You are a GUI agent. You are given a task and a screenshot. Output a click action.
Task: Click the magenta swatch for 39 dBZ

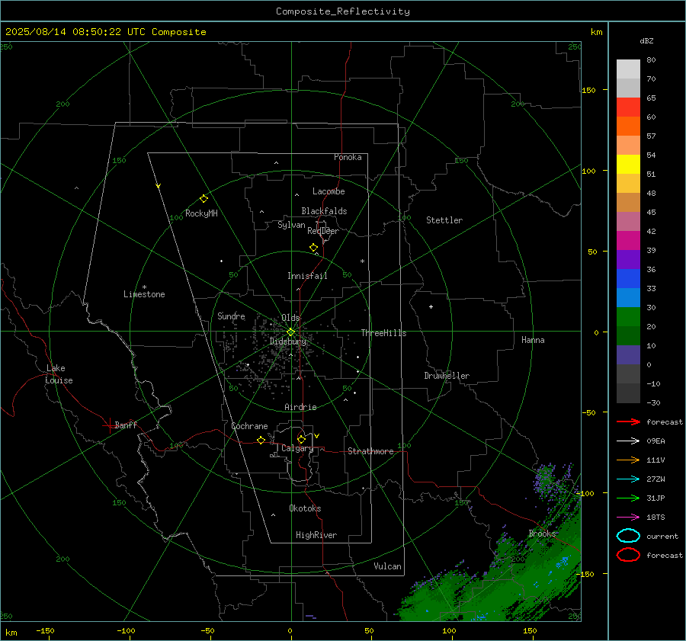[x=628, y=240]
